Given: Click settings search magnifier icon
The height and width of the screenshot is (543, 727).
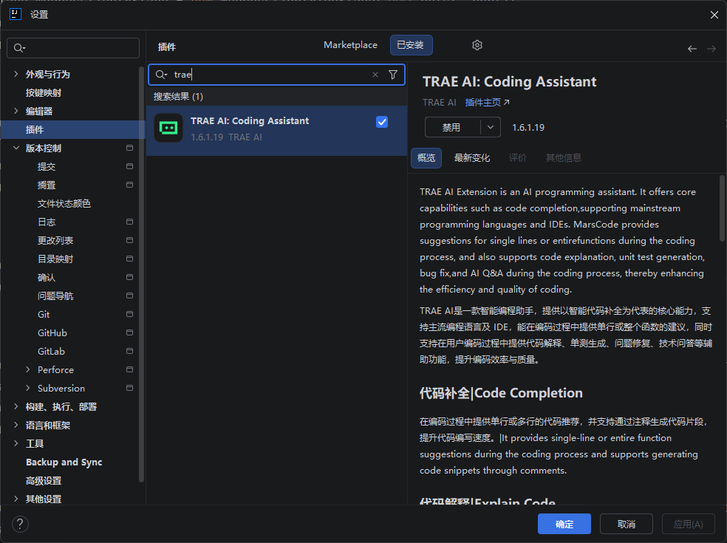Looking at the screenshot, I should [x=19, y=48].
